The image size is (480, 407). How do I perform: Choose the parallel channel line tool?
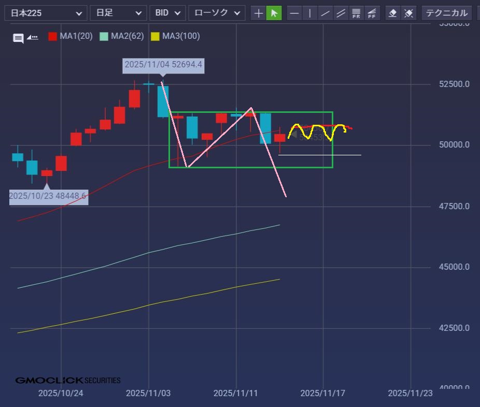pos(341,13)
